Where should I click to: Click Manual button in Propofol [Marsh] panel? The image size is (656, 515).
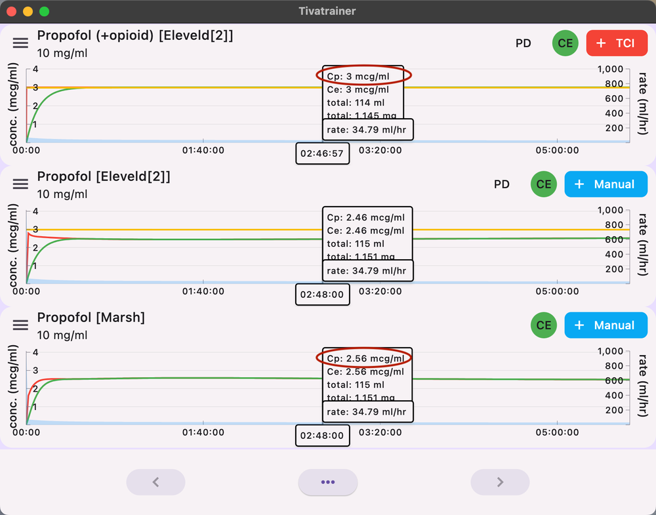[605, 325]
